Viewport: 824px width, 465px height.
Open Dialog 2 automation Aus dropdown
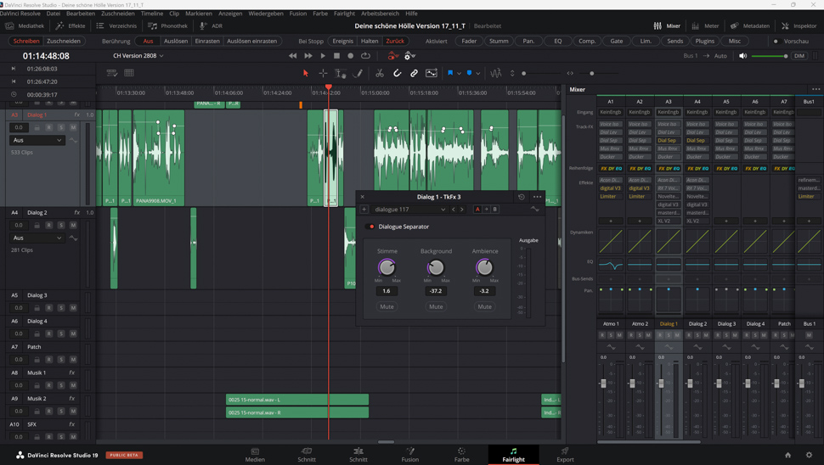37,238
